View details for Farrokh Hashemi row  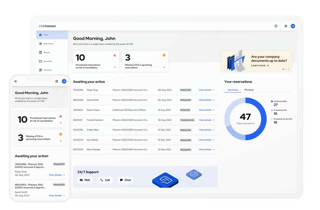207,120
